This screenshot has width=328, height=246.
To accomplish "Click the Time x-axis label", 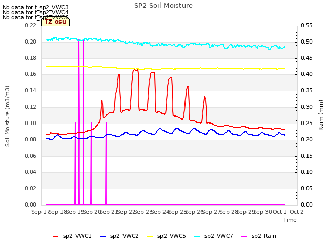I will pos(290,220).
